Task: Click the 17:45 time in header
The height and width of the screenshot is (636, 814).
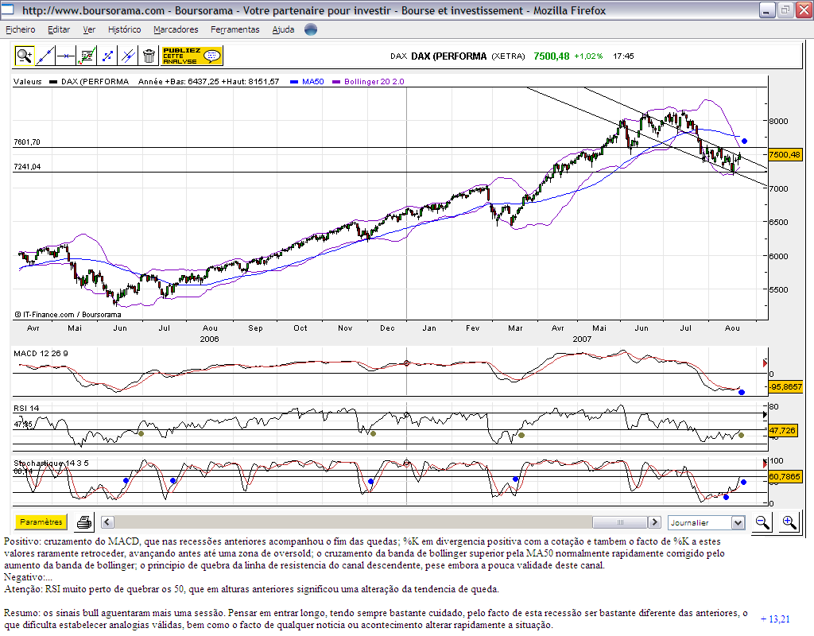Action: click(623, 56)
